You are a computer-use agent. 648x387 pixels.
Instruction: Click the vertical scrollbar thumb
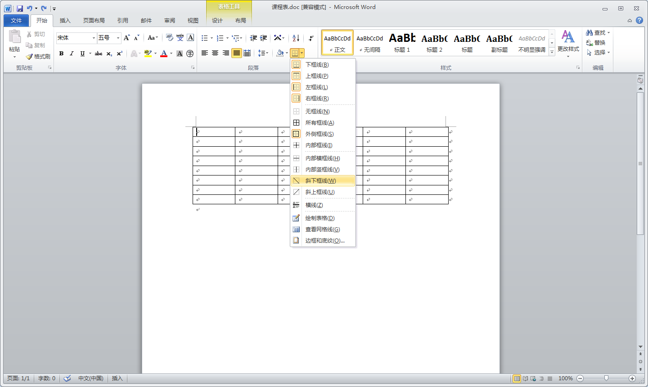[x=640, y=163]
